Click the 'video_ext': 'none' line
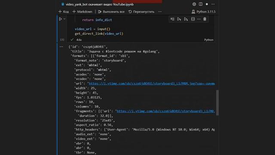Screen dimensions: 275x155 pos(93,139)
